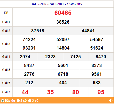114x104 pixels.
Task: Click the Giải 3 number 74224
Action: (x=29, y=40)
